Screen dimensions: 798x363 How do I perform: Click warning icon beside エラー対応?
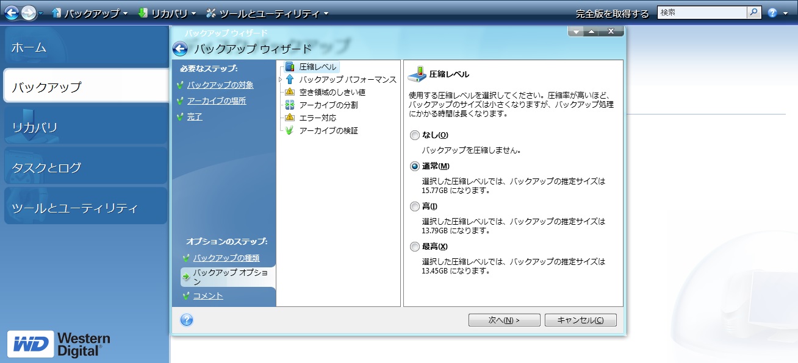pyautogui.click(x=290, y=118)
